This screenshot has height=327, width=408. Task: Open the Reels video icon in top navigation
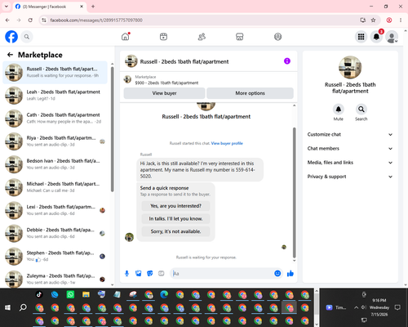[x=163, y=37]
